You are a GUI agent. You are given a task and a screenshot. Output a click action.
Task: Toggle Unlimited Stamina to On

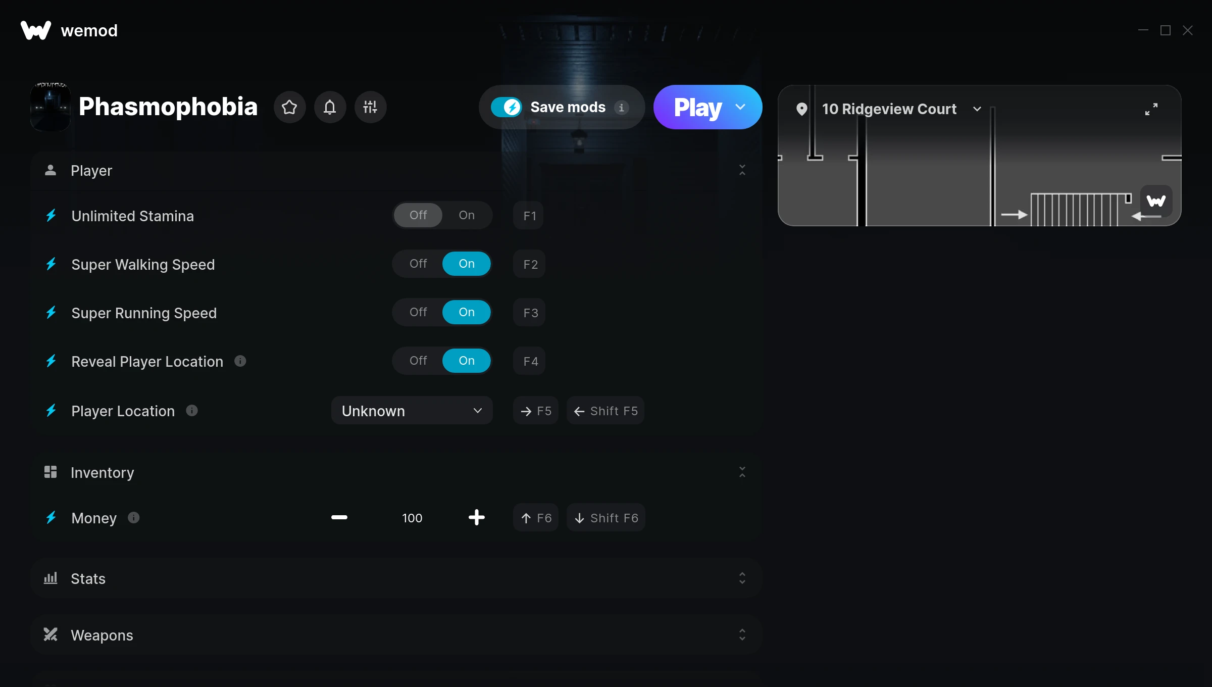click(465, 215)
